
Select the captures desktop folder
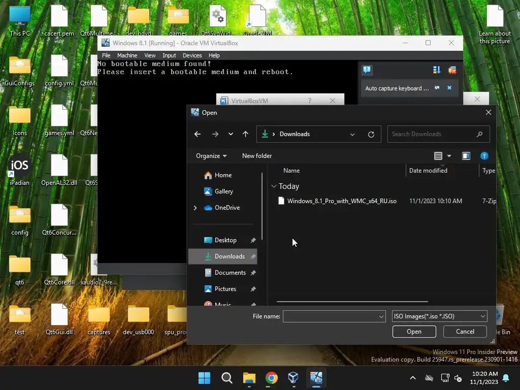[99, 319]
